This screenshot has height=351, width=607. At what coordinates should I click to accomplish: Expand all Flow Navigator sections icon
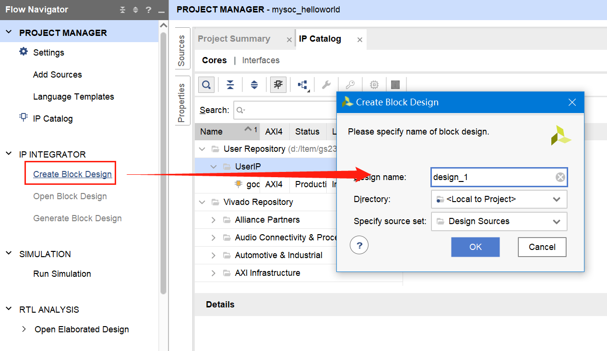135,10
